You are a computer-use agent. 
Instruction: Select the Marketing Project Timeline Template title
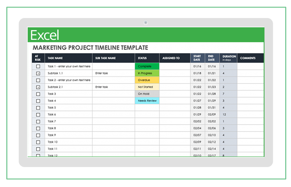(x=90, y=48)
